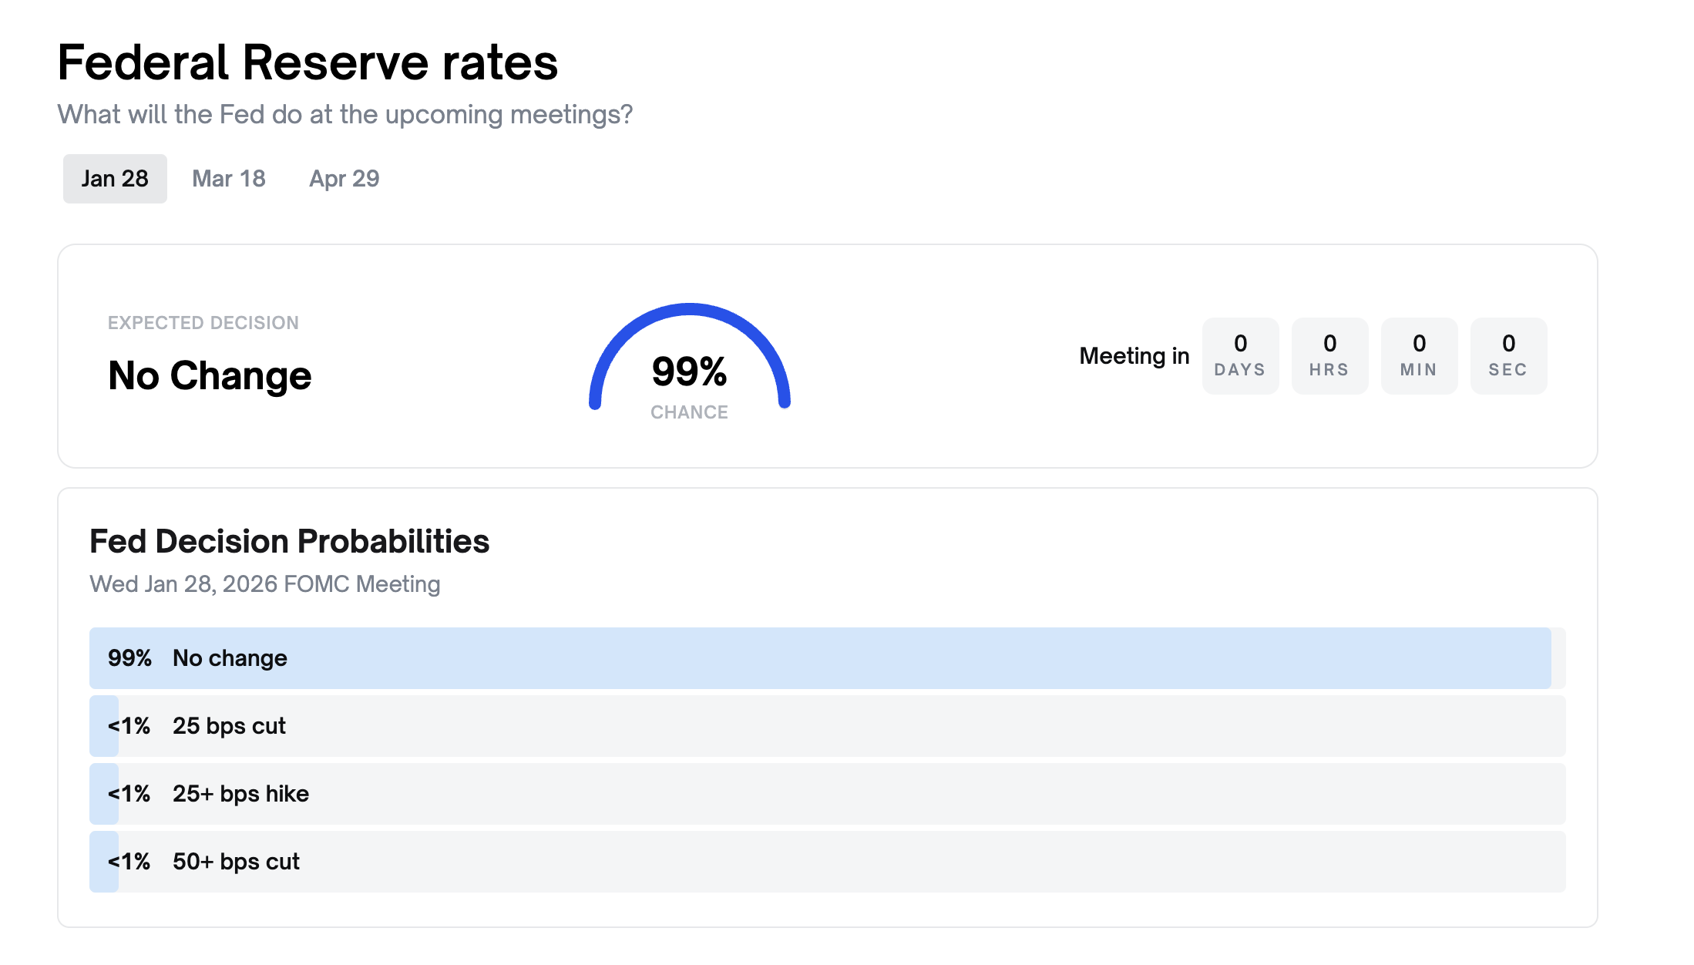Click the MIN countdown box
This screenshot has height=965, width=1694.
point(1419,355)
